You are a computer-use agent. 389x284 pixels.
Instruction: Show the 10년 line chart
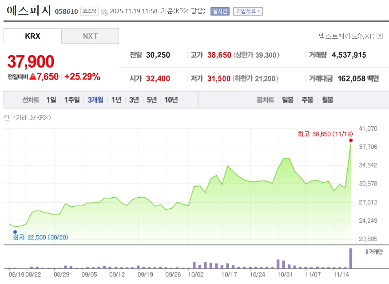coord(171,100)
